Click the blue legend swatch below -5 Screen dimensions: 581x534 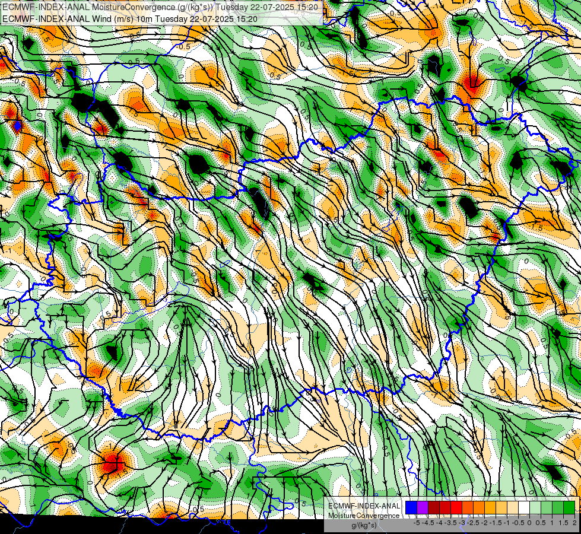pos(411,507)
